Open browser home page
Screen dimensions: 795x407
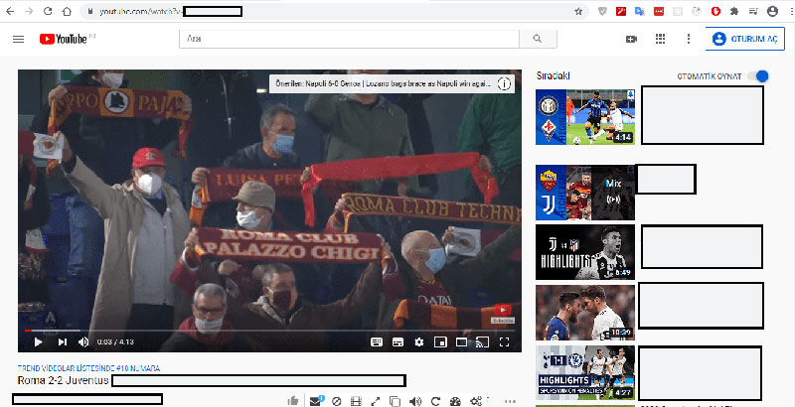[x=67, y=11]
